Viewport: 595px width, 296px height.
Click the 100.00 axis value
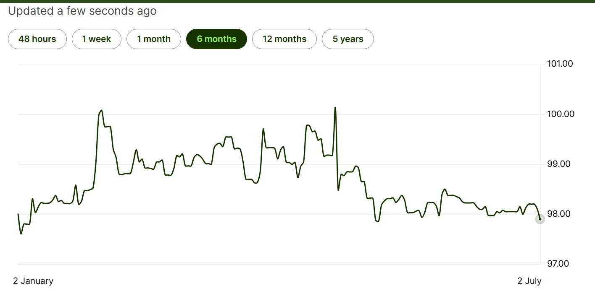pyautogui.click(x=561, y=114)
